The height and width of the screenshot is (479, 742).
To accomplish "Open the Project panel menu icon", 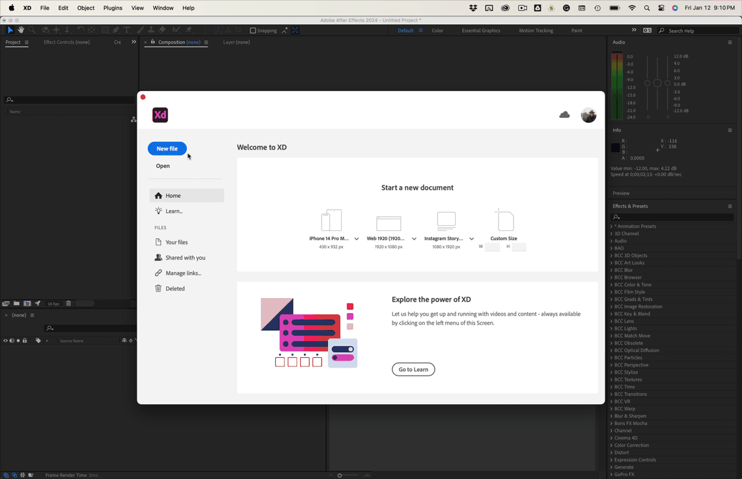I will (x=27, y=42).
